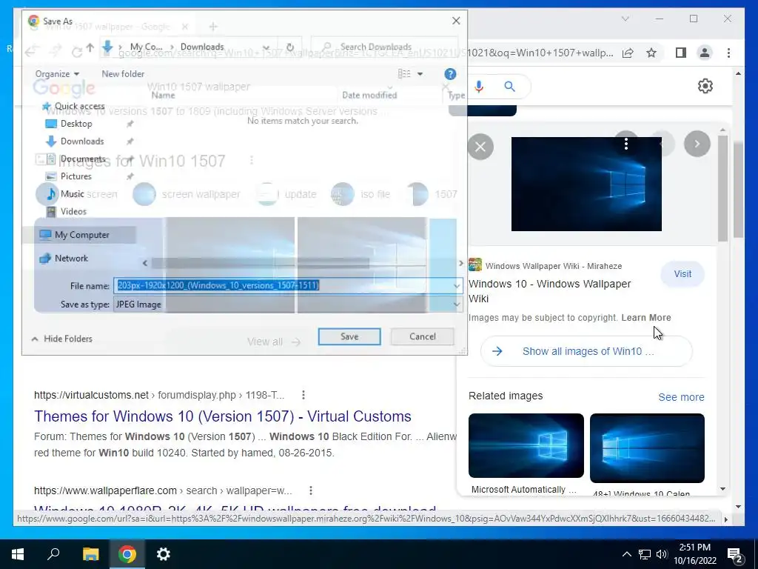Close the Save As dialog
Image resolution: width=758 pixels, height=569 pixels.
456,21
